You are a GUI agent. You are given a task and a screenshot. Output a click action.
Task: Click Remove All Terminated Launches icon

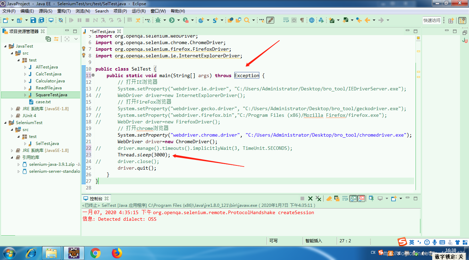[318, 198]
